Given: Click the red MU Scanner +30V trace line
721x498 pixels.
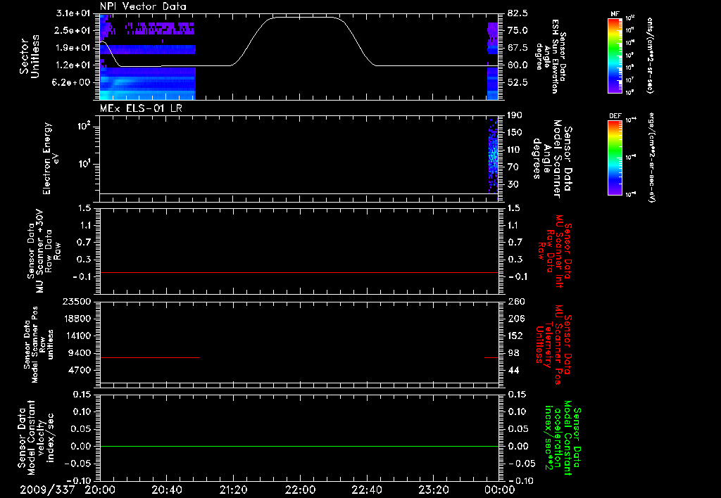Looking at the screenshot, I should click(x=299, y=272).
